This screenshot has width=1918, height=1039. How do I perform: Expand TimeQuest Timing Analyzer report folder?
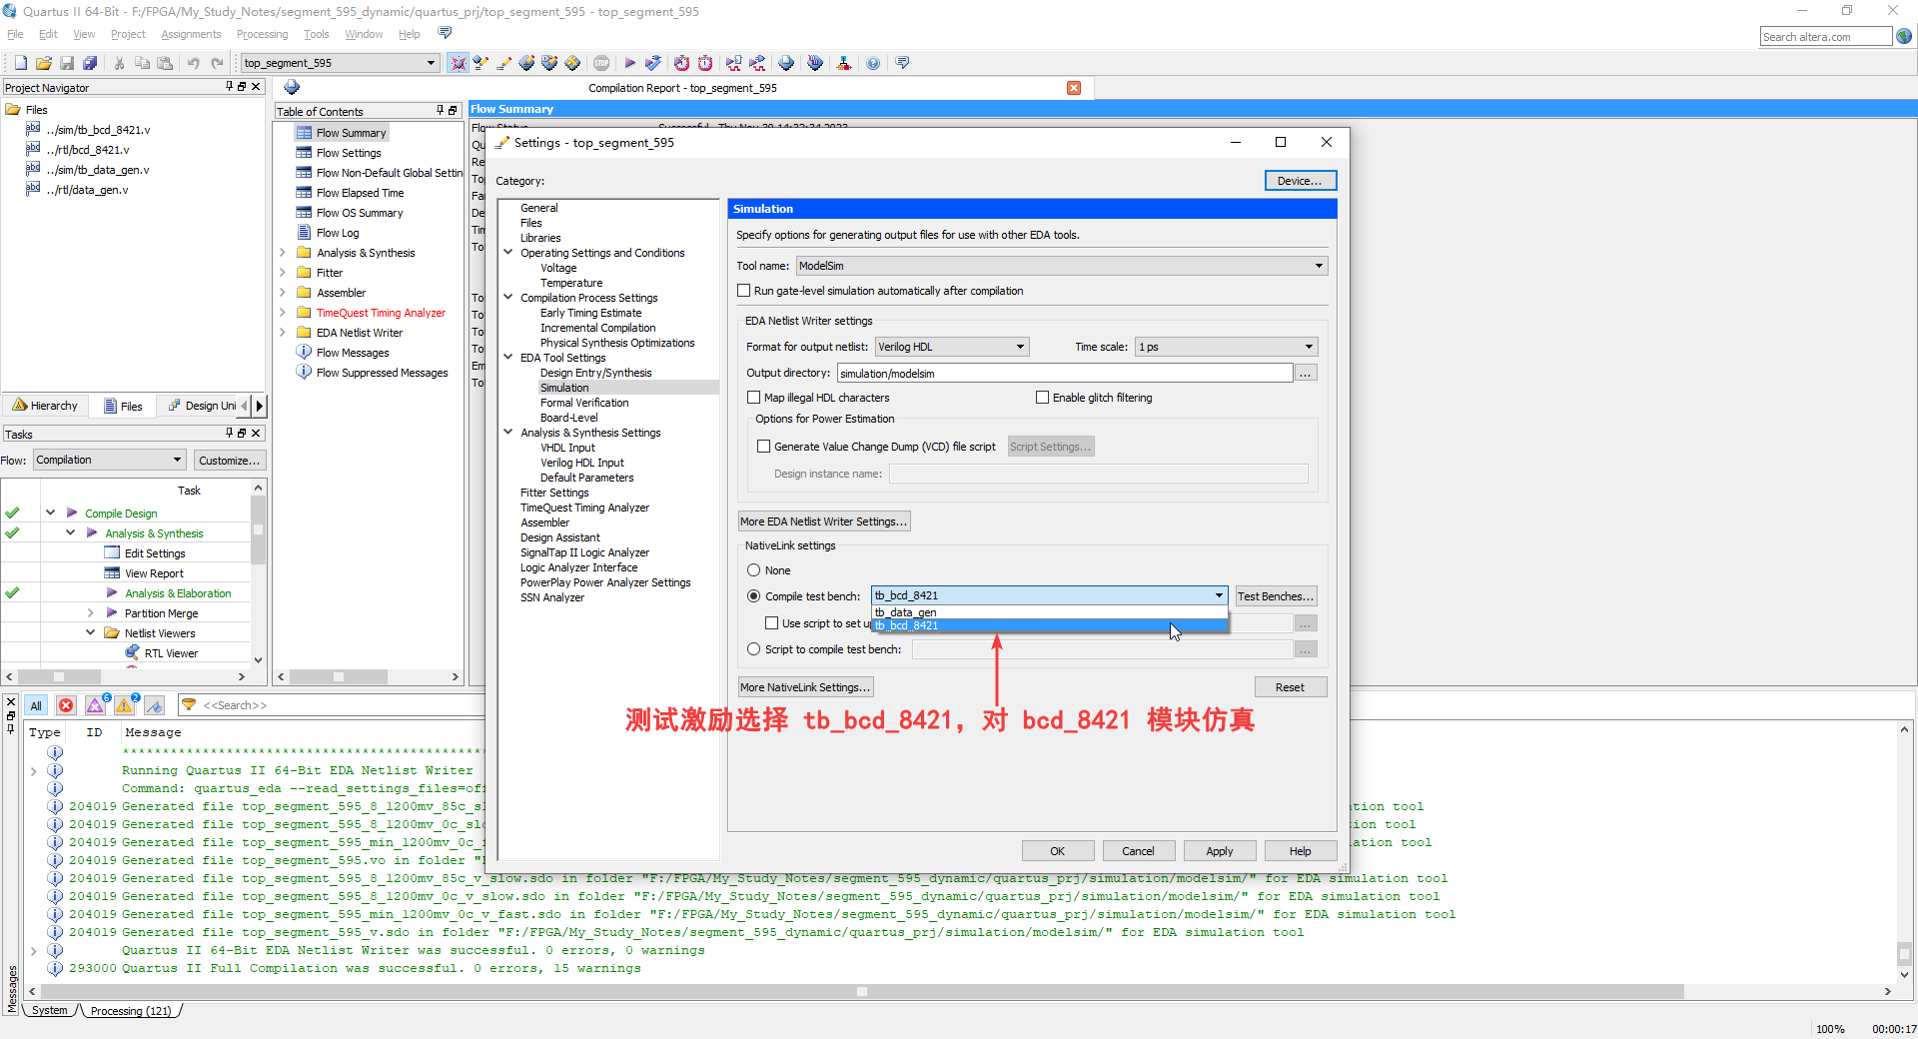click(x=283, y=313)
